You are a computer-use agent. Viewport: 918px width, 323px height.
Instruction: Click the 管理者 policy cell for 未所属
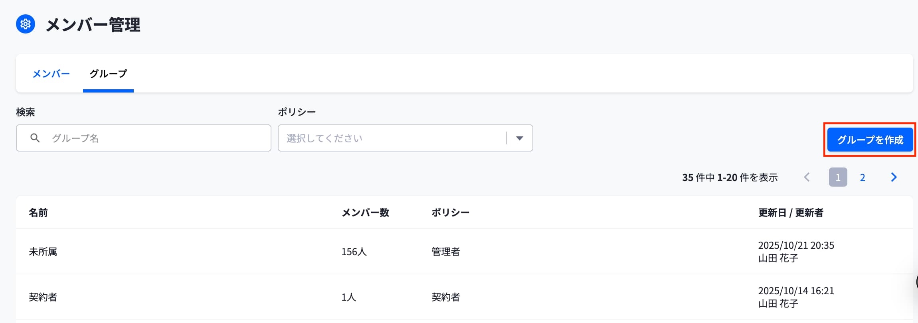(x=446, y=252)
